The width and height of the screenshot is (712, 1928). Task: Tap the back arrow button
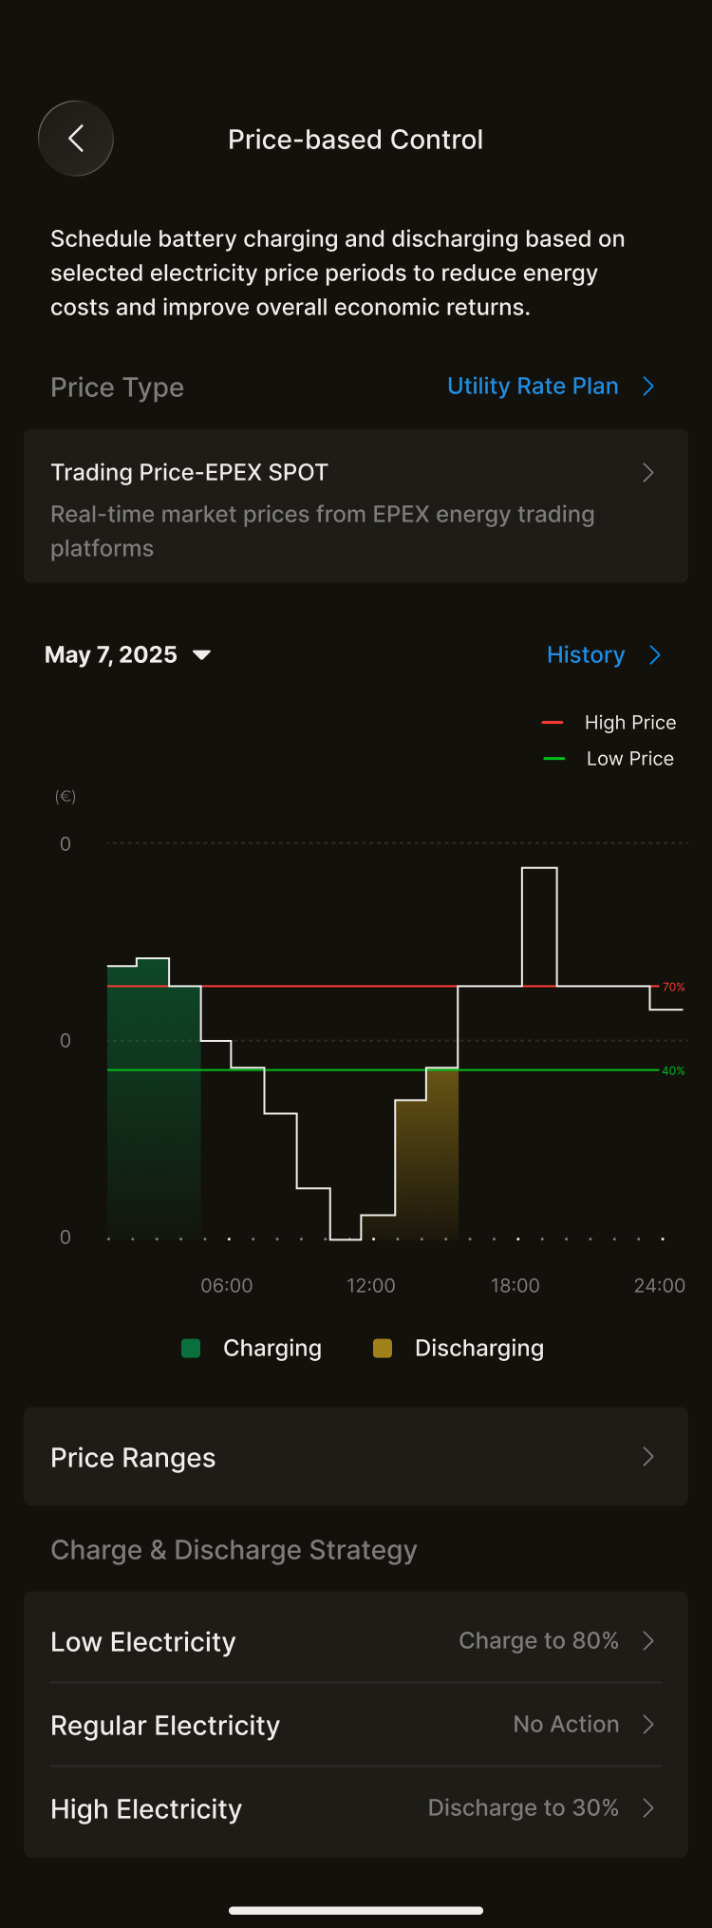[x=76, y=139]
